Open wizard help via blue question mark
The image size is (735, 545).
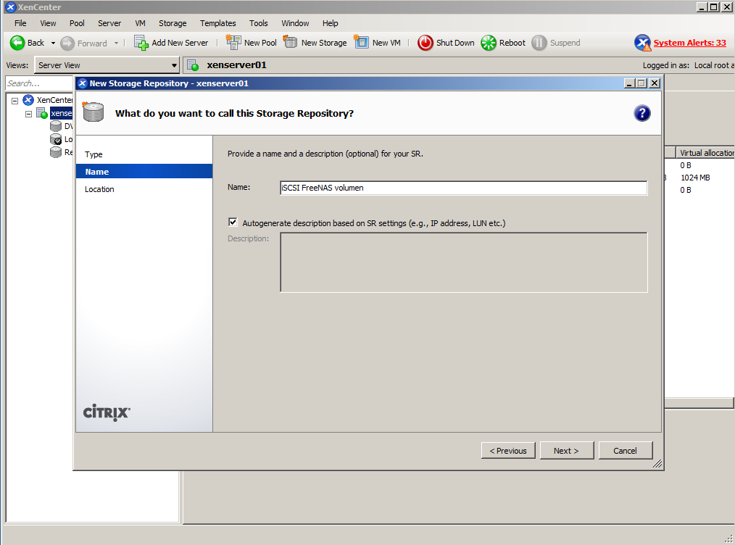[641, 113]
